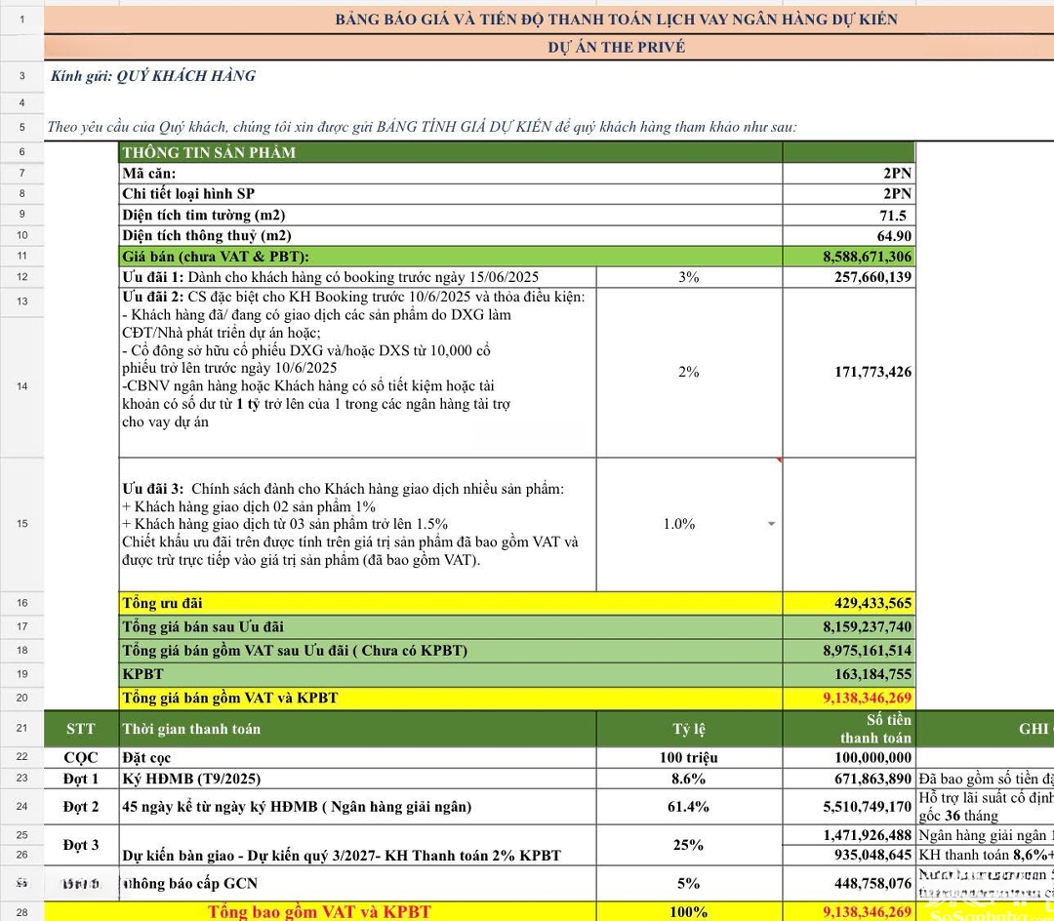1054x921 pixels.
Task: Click the row 15 header
Action: tap(22, 524)
